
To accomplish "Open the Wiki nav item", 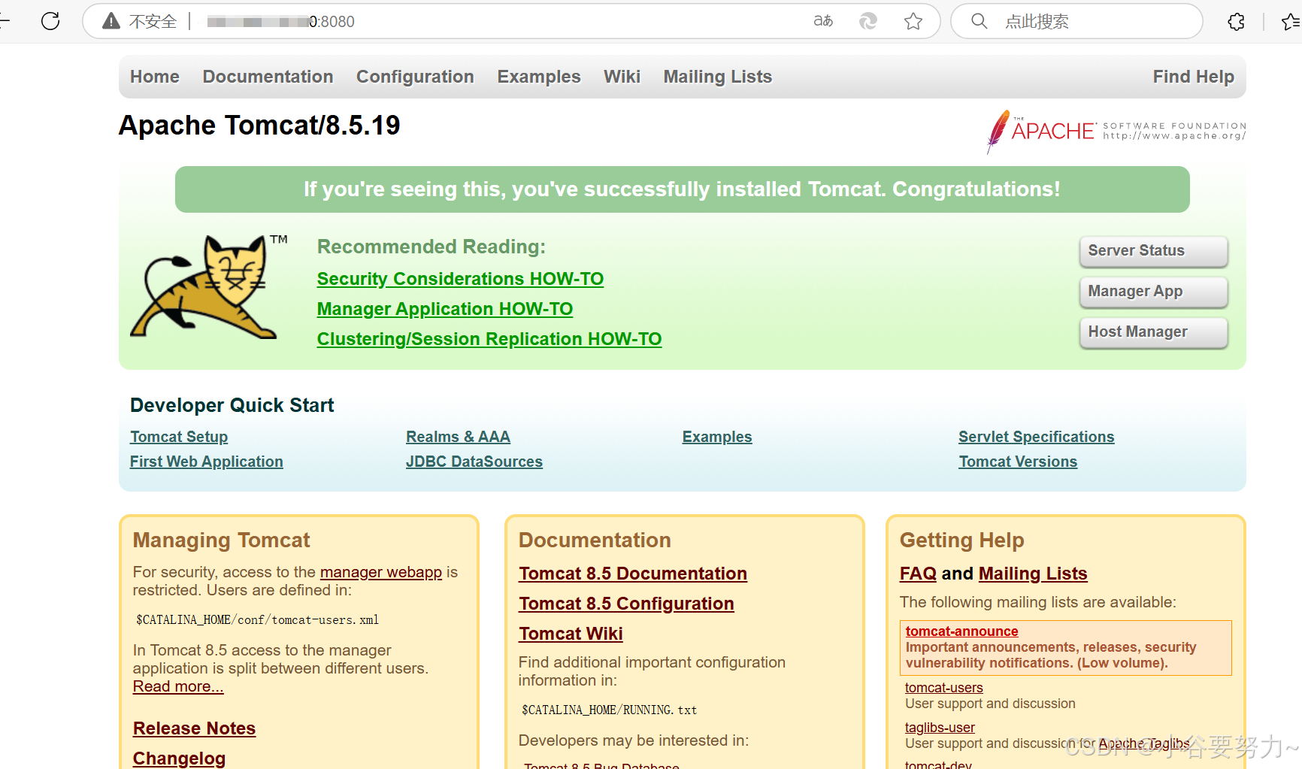I will click(622, 77).
